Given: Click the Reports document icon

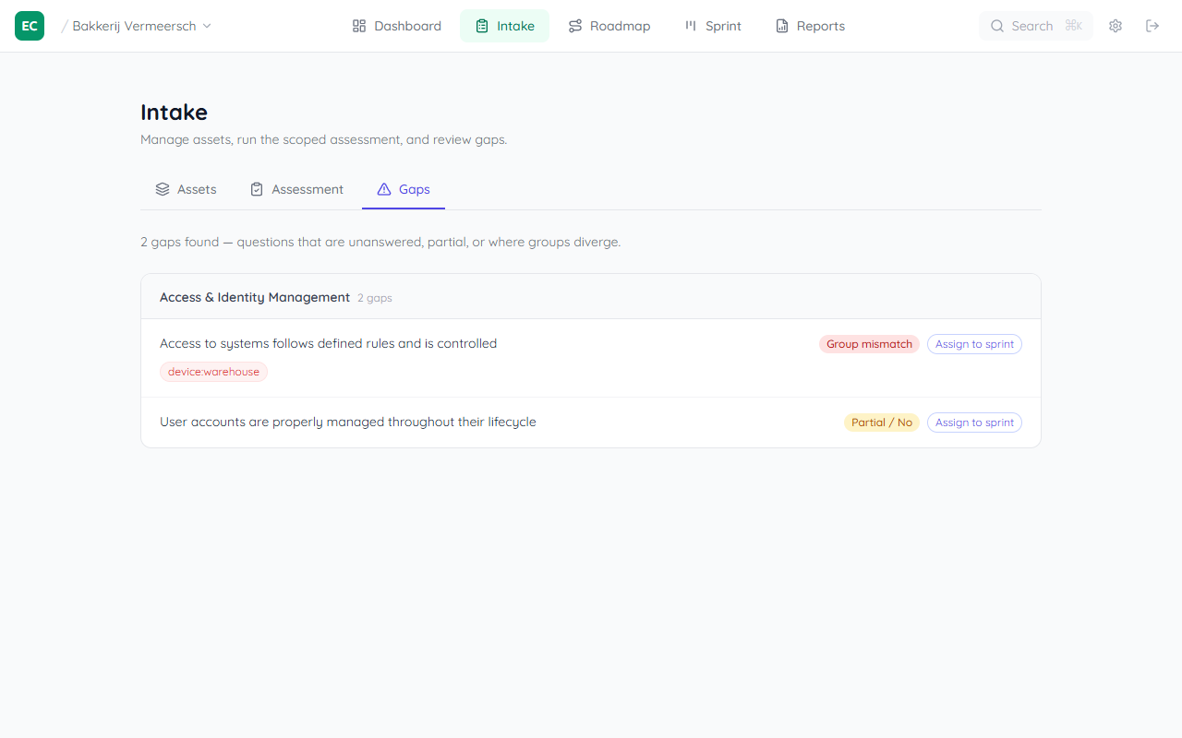Looking at the screenshot, I should pos(782,26).
